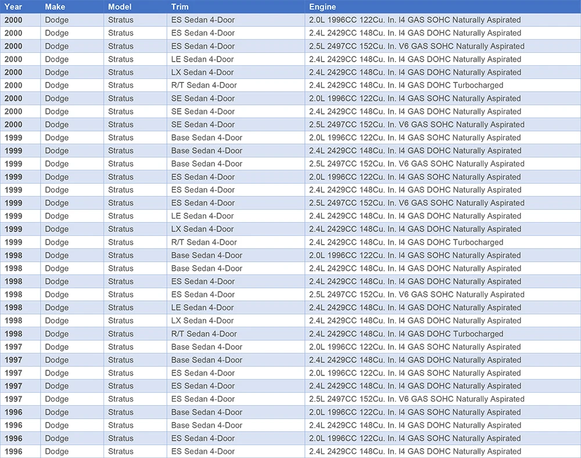This screenshot has width=581, height=458.
Task: Click 2.4L engine cell for 1998 ES Sedan
Action: pos(443,282)
